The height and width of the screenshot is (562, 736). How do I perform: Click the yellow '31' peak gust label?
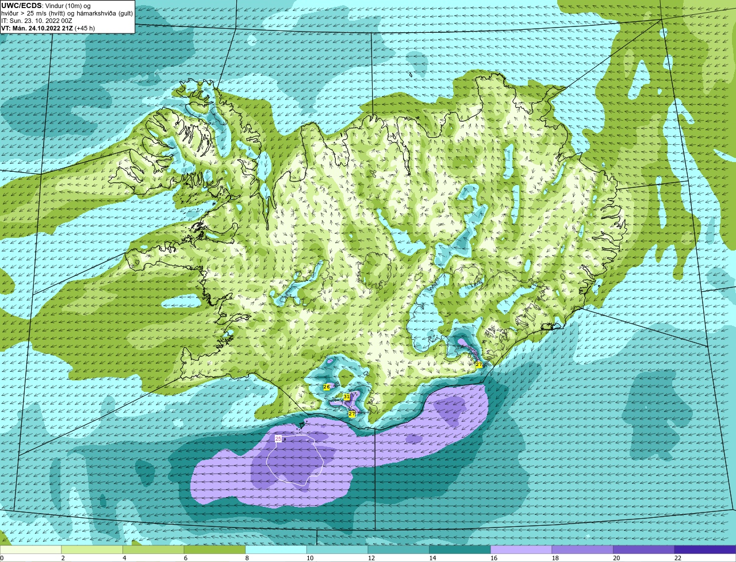[x=347, y=397]
